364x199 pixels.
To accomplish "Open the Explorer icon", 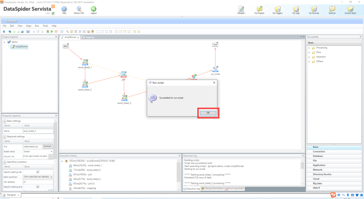I will tap(332, 10).
